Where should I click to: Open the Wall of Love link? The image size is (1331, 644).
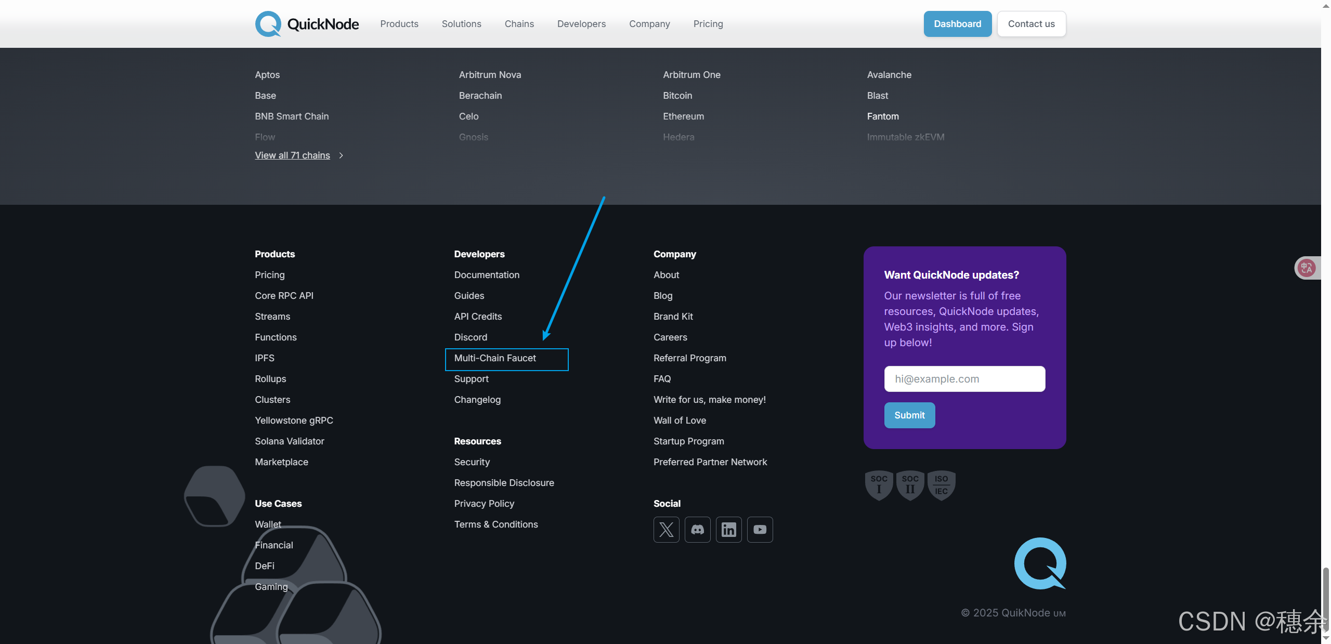[x=680, y=420]
